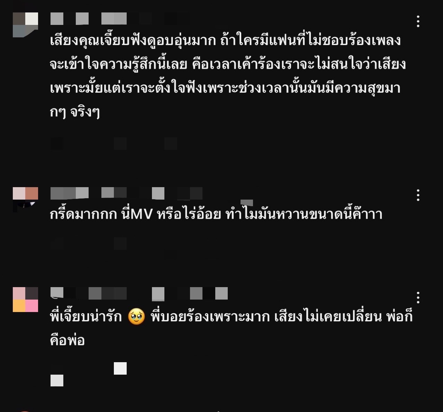Tap blurred like icon below first comment
Screen dimensions: 443x412
click(57, 144)
